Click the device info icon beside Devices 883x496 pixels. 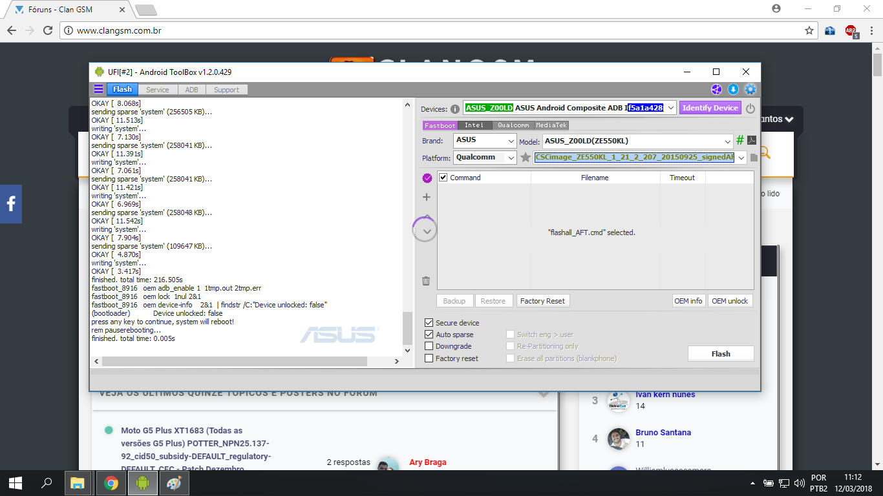pyautogui.click(x=455, y=109)
